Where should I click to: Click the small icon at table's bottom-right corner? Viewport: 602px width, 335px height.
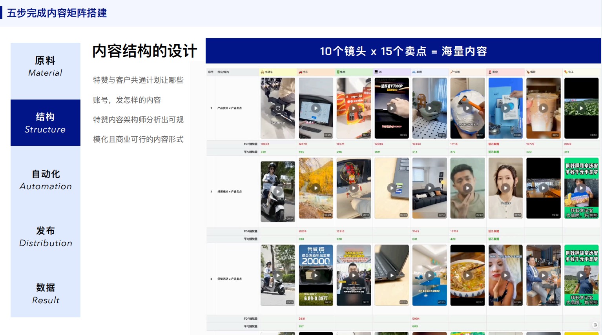click(595, 325)
